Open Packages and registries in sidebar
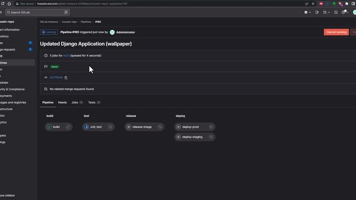 [x=13, y=102]
